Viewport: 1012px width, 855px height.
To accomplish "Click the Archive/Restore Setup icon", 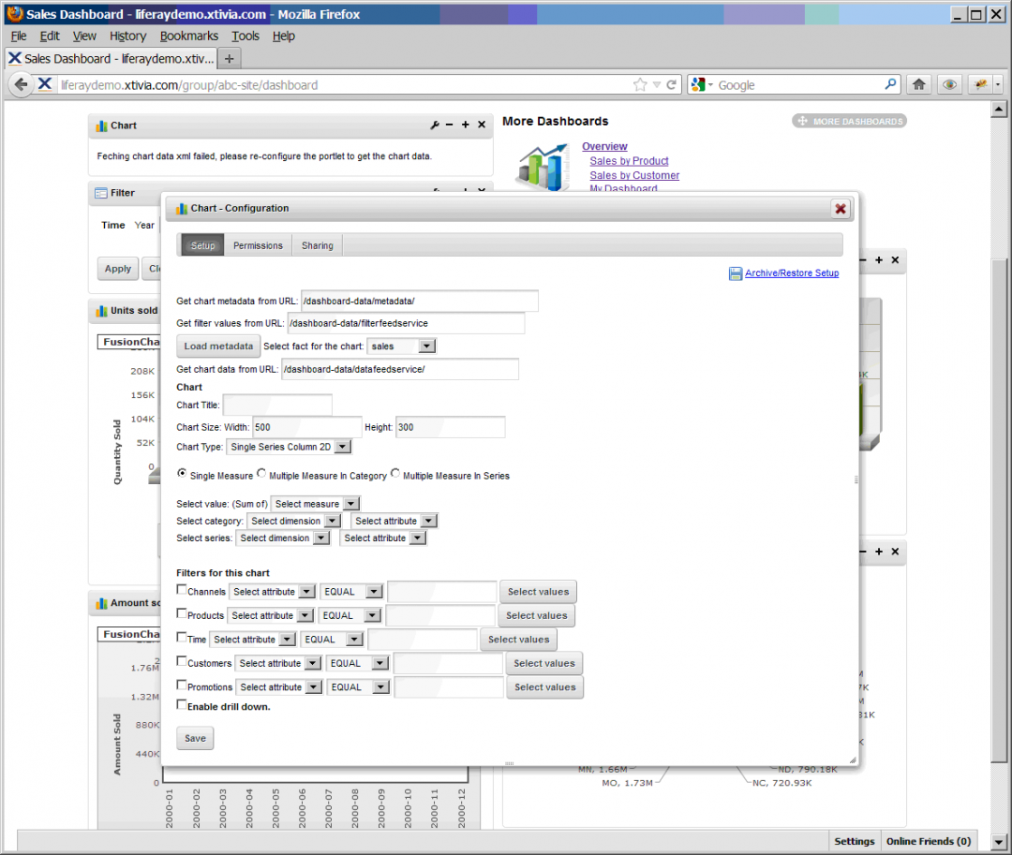I will click(x=737, y=273).
